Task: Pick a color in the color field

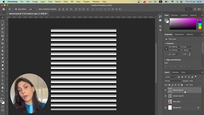Action: [x=183, y=24]
